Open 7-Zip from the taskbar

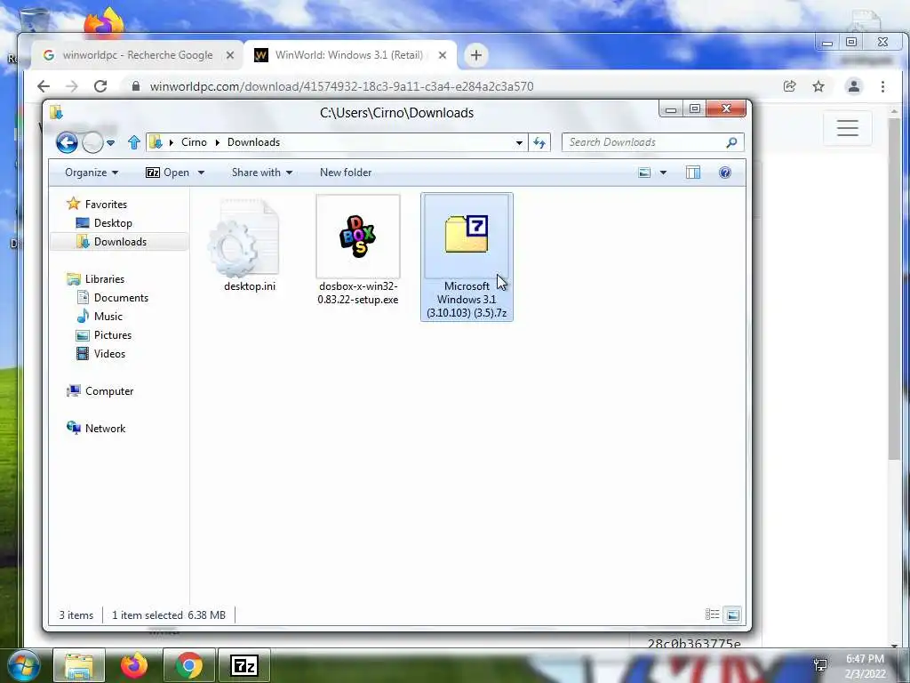pyautogui.click(x=244, y=665)
